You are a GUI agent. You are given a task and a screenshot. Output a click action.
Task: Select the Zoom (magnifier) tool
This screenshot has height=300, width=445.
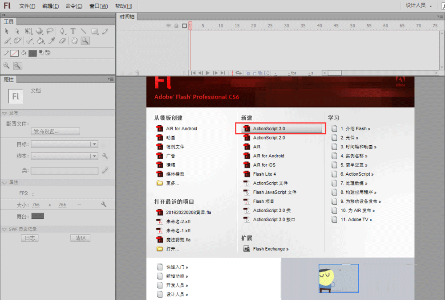[x=85, y=41]
